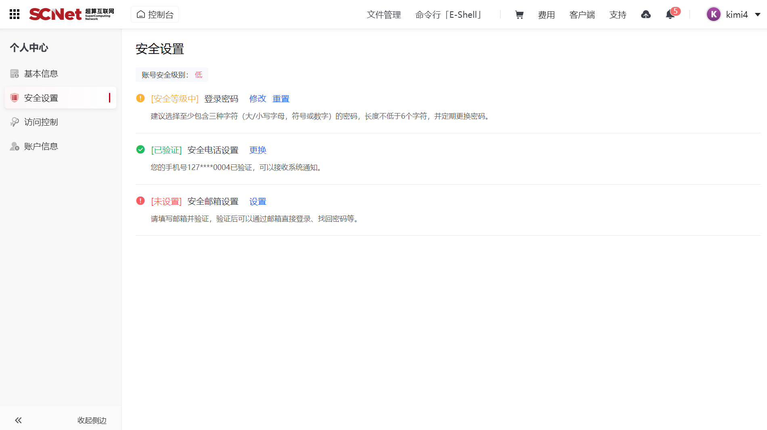The height and width of the screenshot is (430, 767).
Task: Click 设置 link for security email
Action: tap(258, 201)
